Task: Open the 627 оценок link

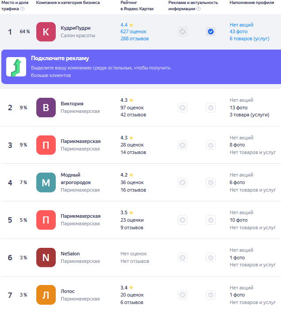Action: [x=133, y=31]
